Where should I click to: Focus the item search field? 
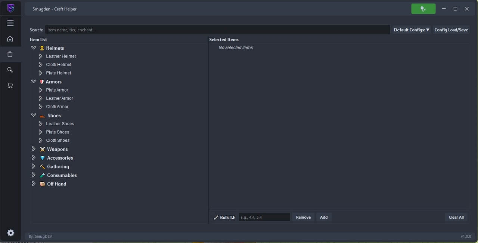click(217, 30)
